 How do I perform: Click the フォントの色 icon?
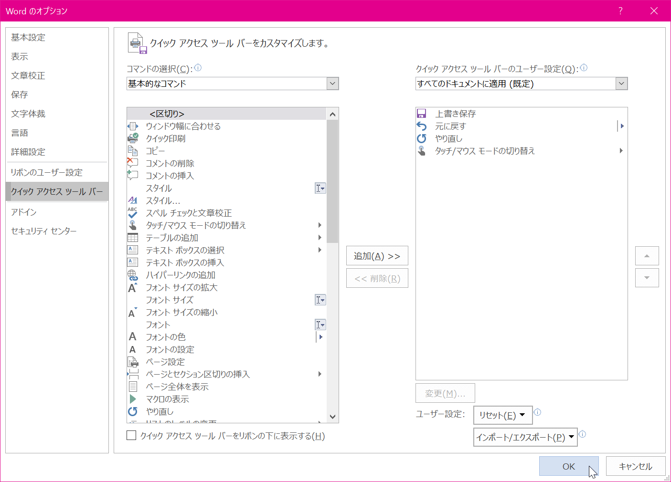133,337
